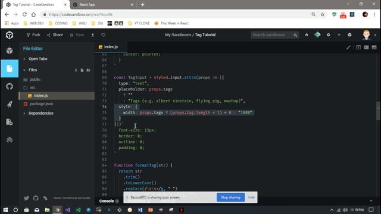
Task: Open a new browser tab
Action: click(143, 5)
